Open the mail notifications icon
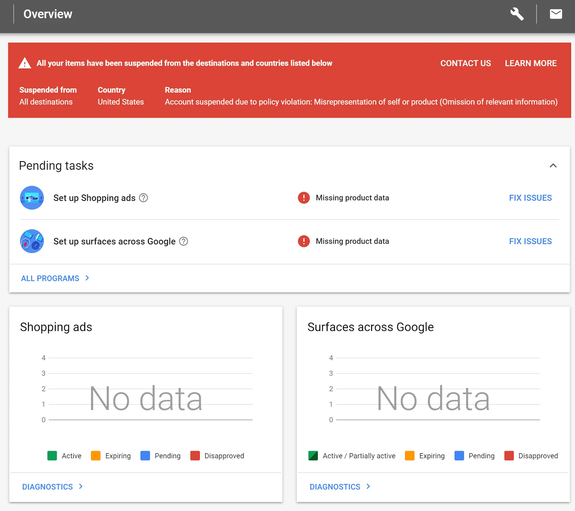Viewport: 575px width, 511px height. tap(556, 14)
